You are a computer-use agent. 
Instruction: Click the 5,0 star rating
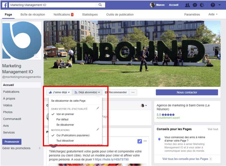pos(166,115)
